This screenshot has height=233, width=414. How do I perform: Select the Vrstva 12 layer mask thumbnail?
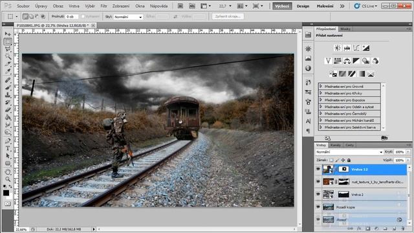343,169
